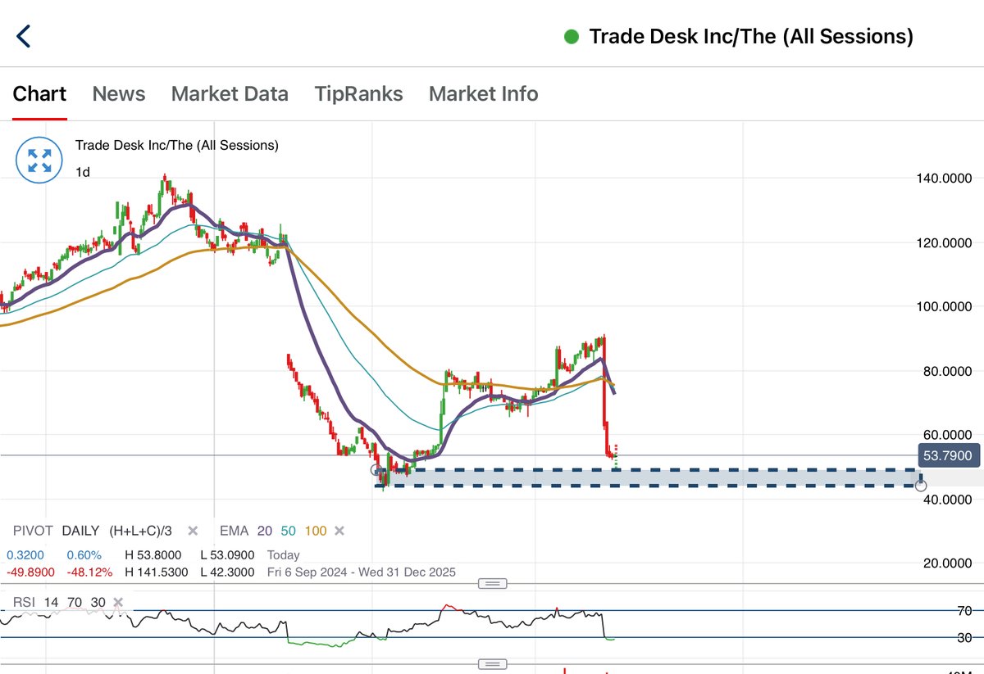Open the Market Info tab
This screenshot has width=984, height=674.
[x=484, y=94]
